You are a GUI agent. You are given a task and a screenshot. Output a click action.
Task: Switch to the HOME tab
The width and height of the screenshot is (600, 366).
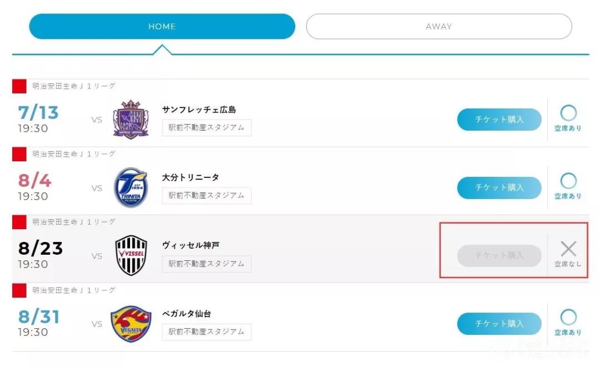(162, 27)
